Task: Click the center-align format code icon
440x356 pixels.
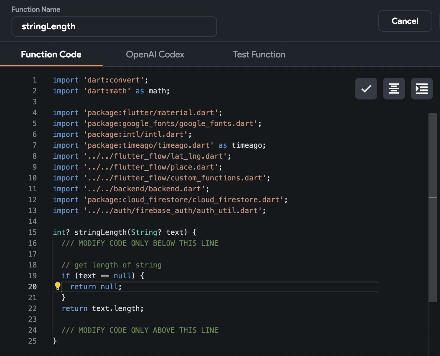Action: (x=394, y=89)
